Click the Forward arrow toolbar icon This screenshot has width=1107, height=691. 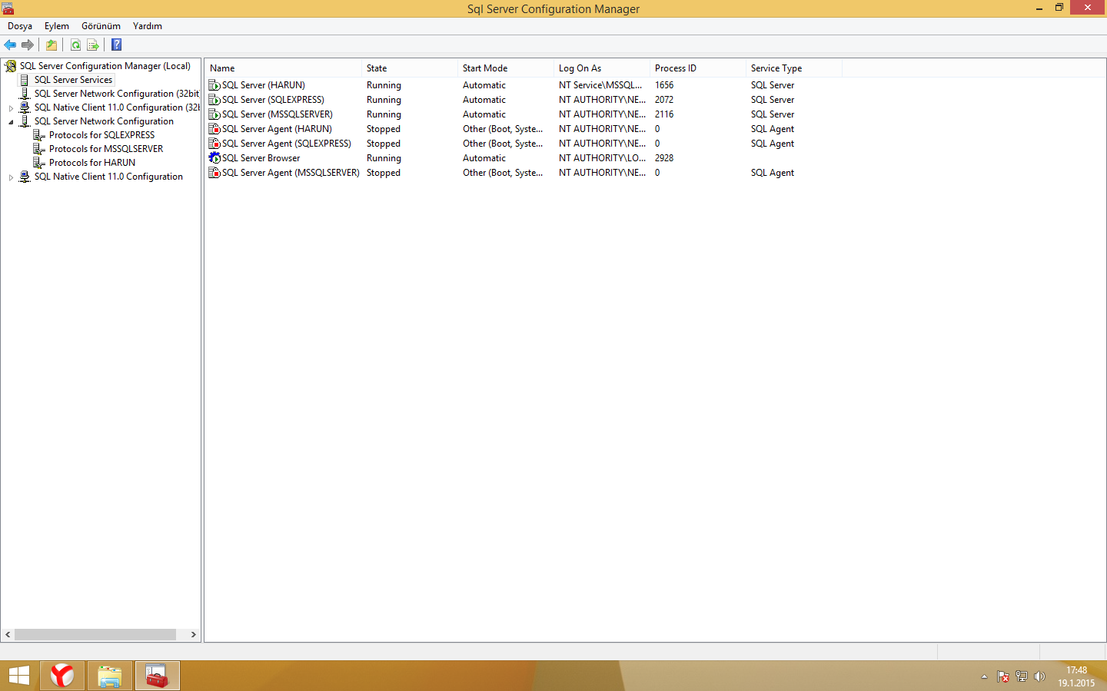click(28, 45)
